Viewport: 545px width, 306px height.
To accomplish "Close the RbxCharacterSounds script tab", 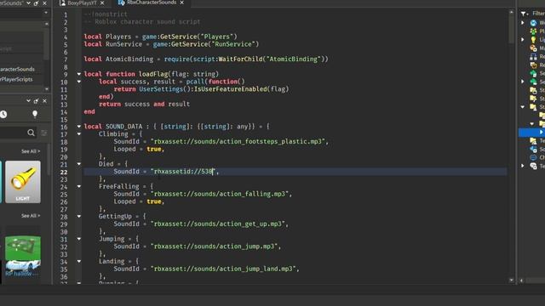I will (181, 3).
